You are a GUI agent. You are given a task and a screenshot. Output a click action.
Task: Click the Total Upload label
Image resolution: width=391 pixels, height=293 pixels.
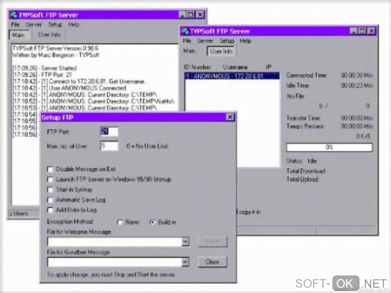pyautogui.click(x=302, y=179)
